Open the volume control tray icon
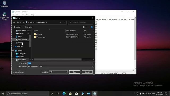Screen dimensions: 170x96 (150, 94)
